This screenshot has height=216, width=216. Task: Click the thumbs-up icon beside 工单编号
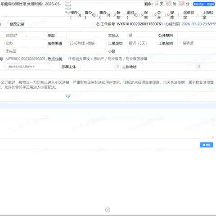click(98, 24)
